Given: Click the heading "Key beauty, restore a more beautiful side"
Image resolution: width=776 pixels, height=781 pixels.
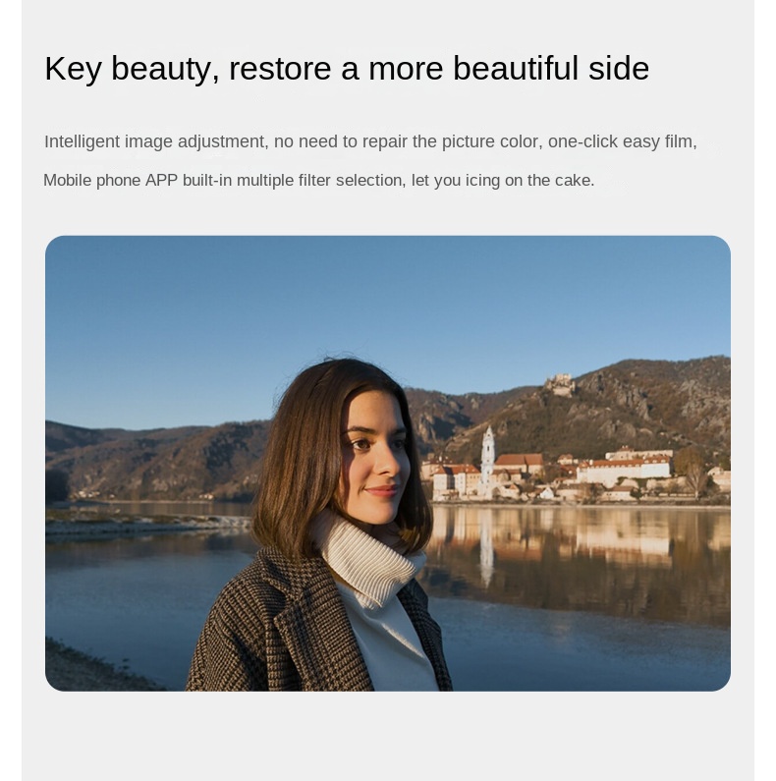Looking at the screenshot, I should [347, 68].
